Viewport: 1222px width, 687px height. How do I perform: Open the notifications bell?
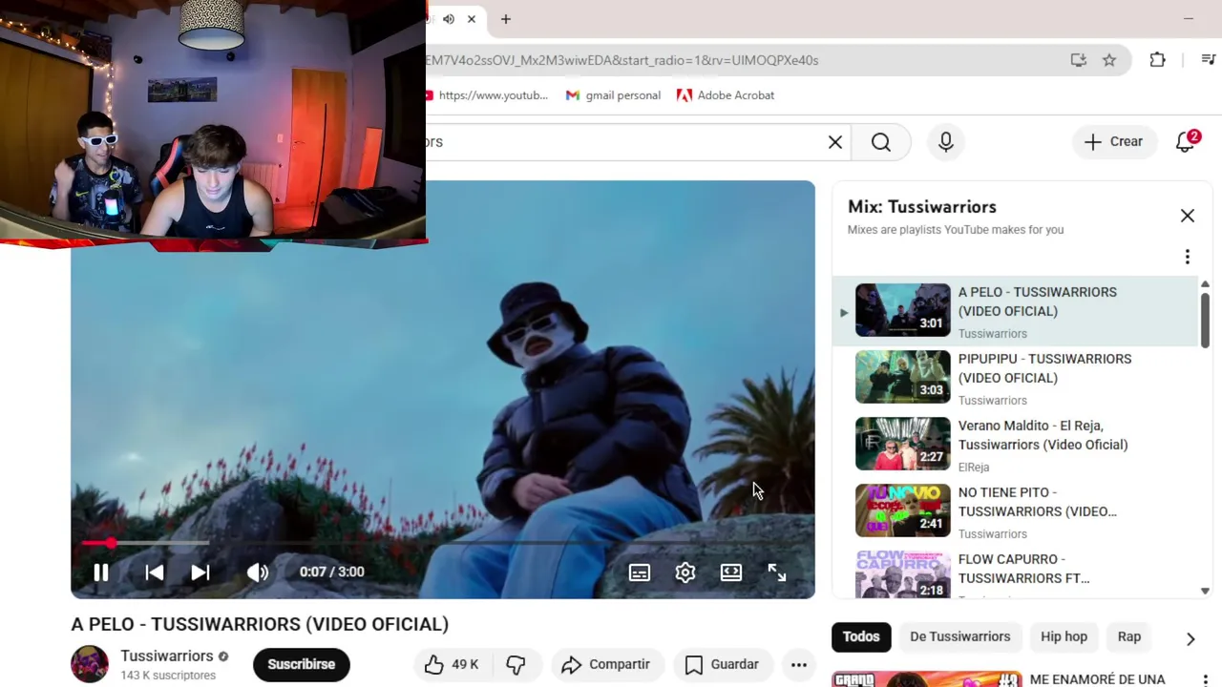pos(1186,141)
